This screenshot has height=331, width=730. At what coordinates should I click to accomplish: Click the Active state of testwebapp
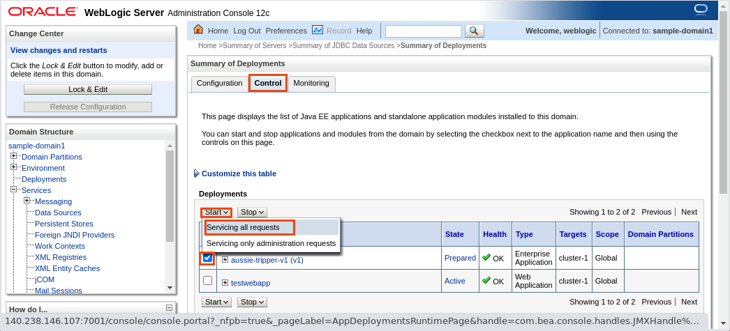455,281
